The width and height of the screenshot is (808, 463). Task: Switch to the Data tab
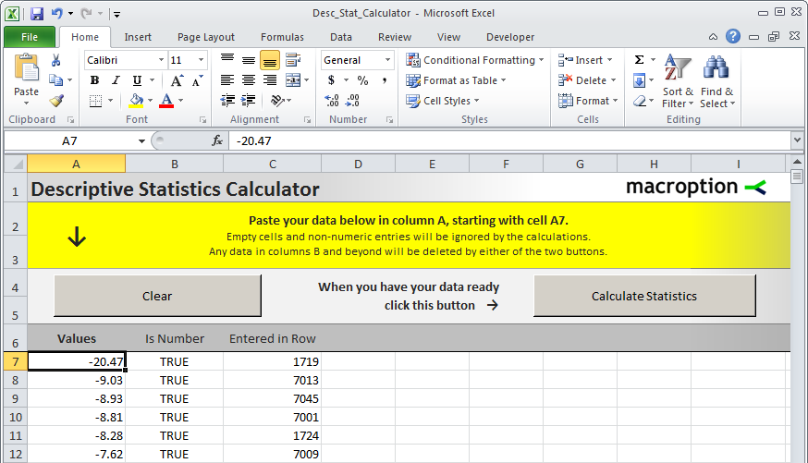(340, 37)
